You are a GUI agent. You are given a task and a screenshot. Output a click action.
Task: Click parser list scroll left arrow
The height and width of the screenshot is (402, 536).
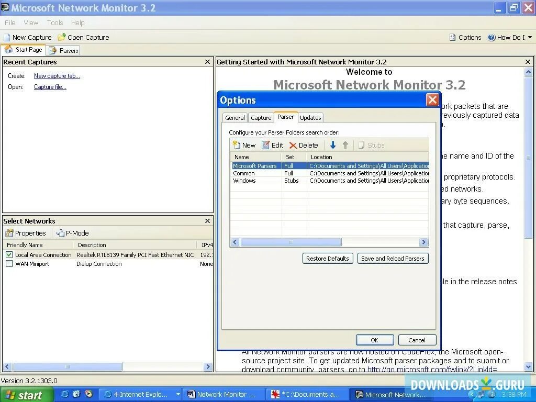point(235,242)
